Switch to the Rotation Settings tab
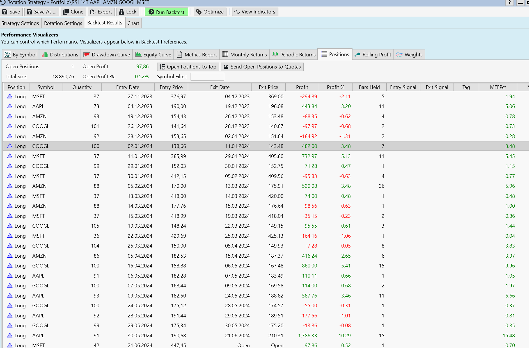Screen dimensions: 529x348 [x=63, y=23]
